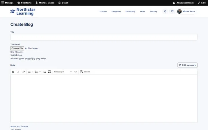Click the 'No file chosen' text

coord(31,48)
